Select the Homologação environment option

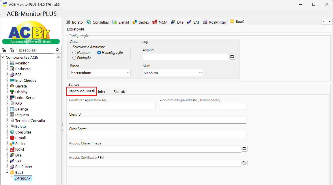point(99,53)
